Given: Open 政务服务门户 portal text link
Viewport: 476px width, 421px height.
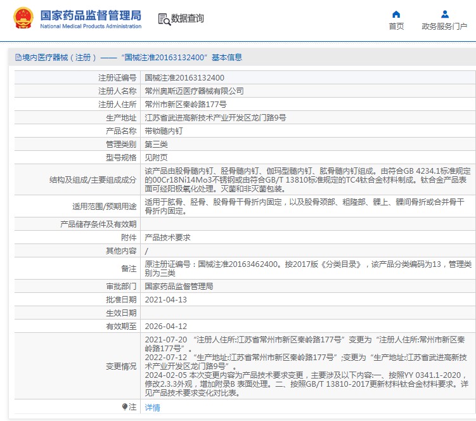Looking at the screenshot, I should point(444,27).
